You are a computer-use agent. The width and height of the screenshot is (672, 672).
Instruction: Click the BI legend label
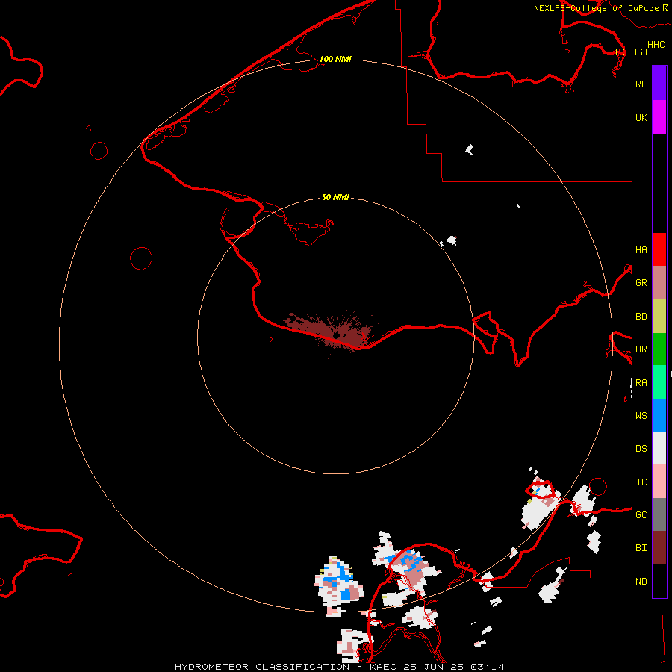pyautogui.click(x=641, y=548)
